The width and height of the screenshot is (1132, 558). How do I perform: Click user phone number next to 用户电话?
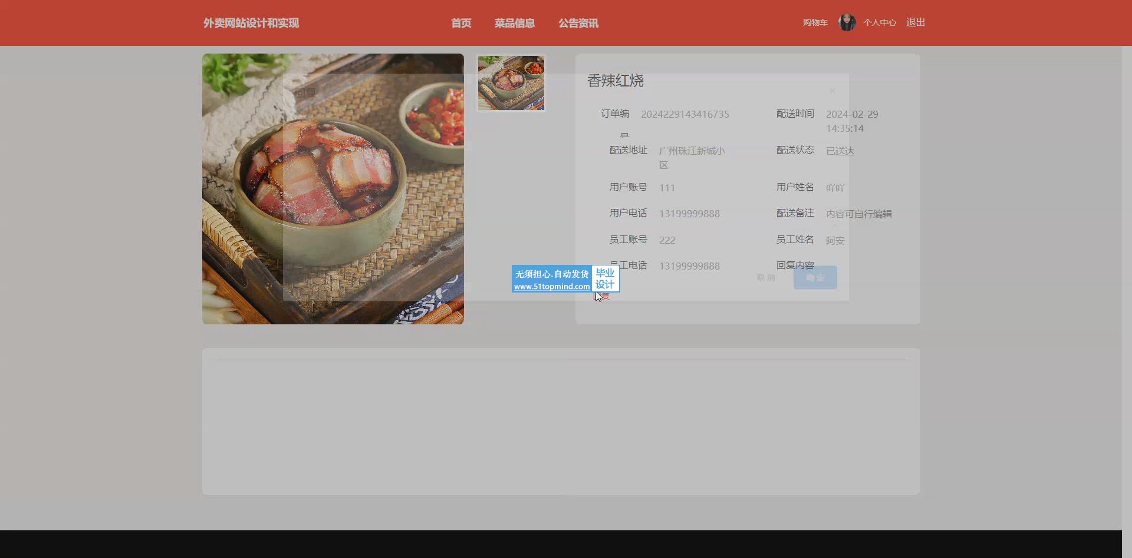[689, 214]
